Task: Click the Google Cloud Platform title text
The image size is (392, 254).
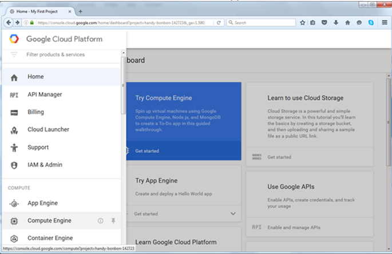Action: pos(64,39)
